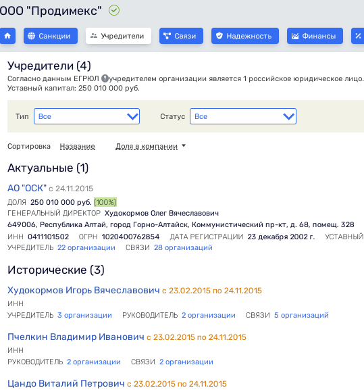
Task: Open the home icon tab
Action: (7, 36)
